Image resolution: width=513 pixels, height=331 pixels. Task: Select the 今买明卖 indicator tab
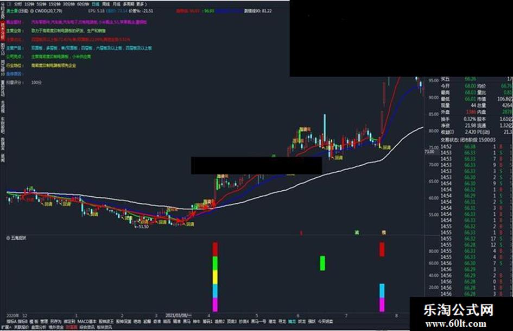coord(326,322)
